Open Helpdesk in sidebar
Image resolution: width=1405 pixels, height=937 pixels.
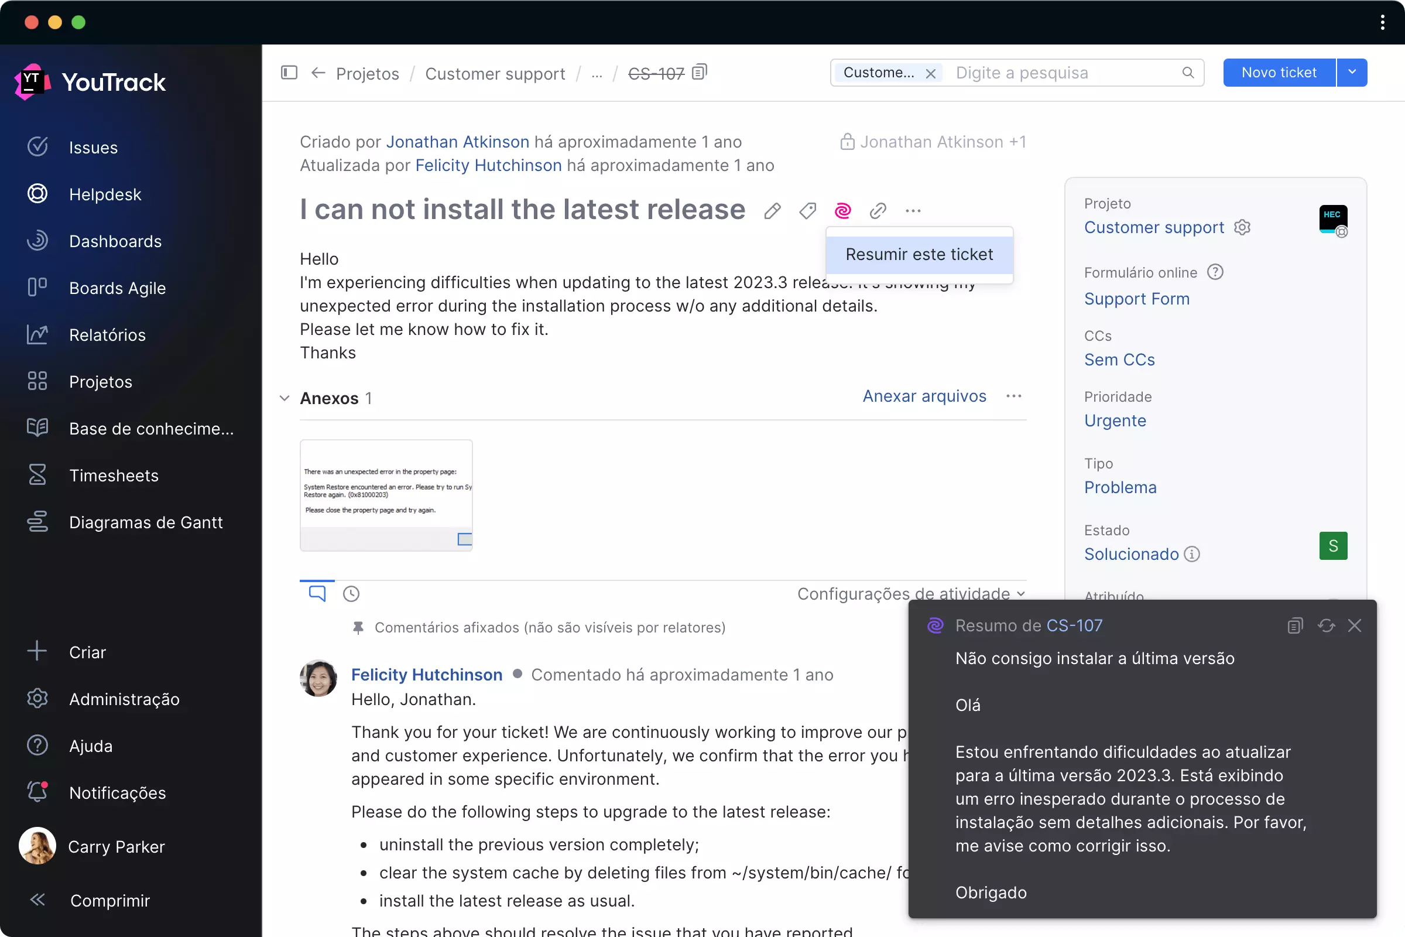coord(105,194)
